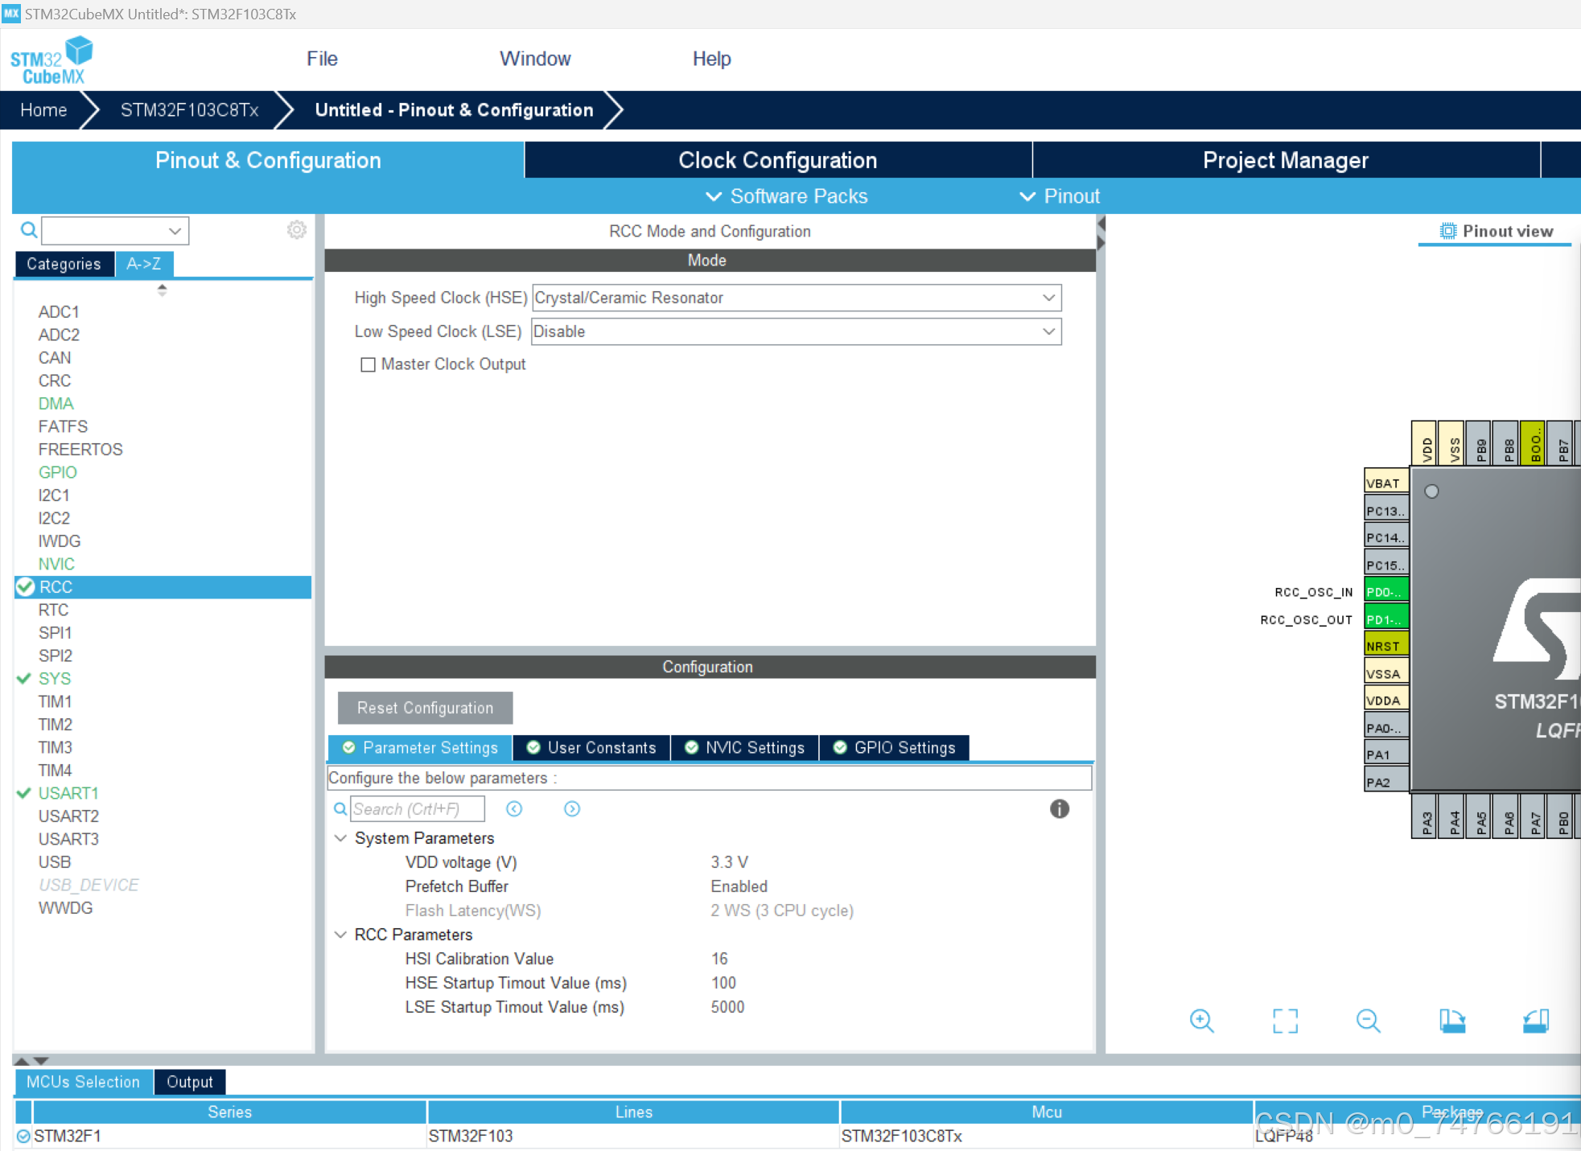Image resolution: width=1581 pixels, height=1151 pixels.
Task: Click the next search result arrow
Action: 572,809
